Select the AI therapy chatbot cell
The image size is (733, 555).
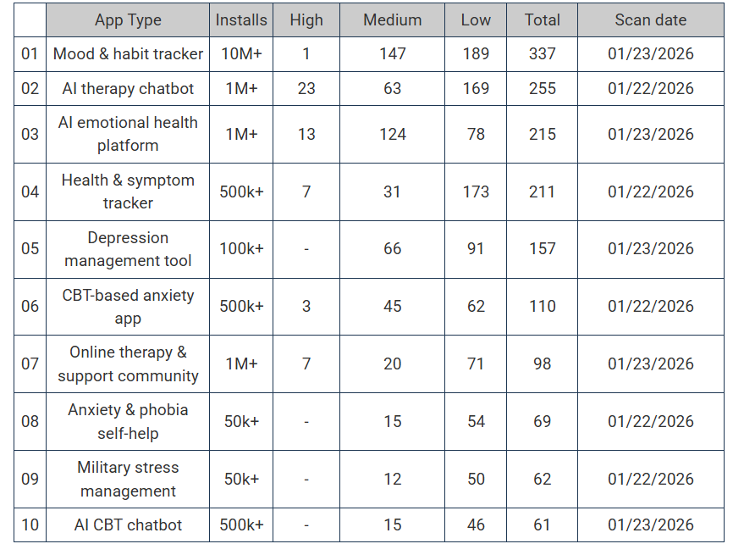pos(128,89)
